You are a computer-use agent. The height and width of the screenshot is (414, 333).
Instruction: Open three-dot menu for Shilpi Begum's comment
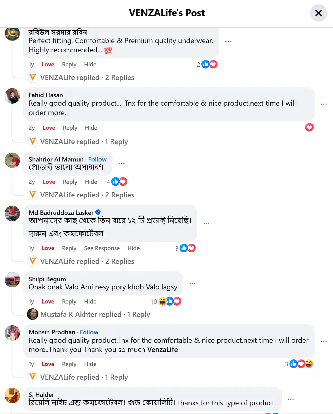click(x=192, y=283)
